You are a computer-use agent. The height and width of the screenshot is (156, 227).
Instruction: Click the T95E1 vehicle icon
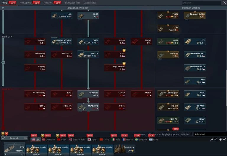point(88,42)
